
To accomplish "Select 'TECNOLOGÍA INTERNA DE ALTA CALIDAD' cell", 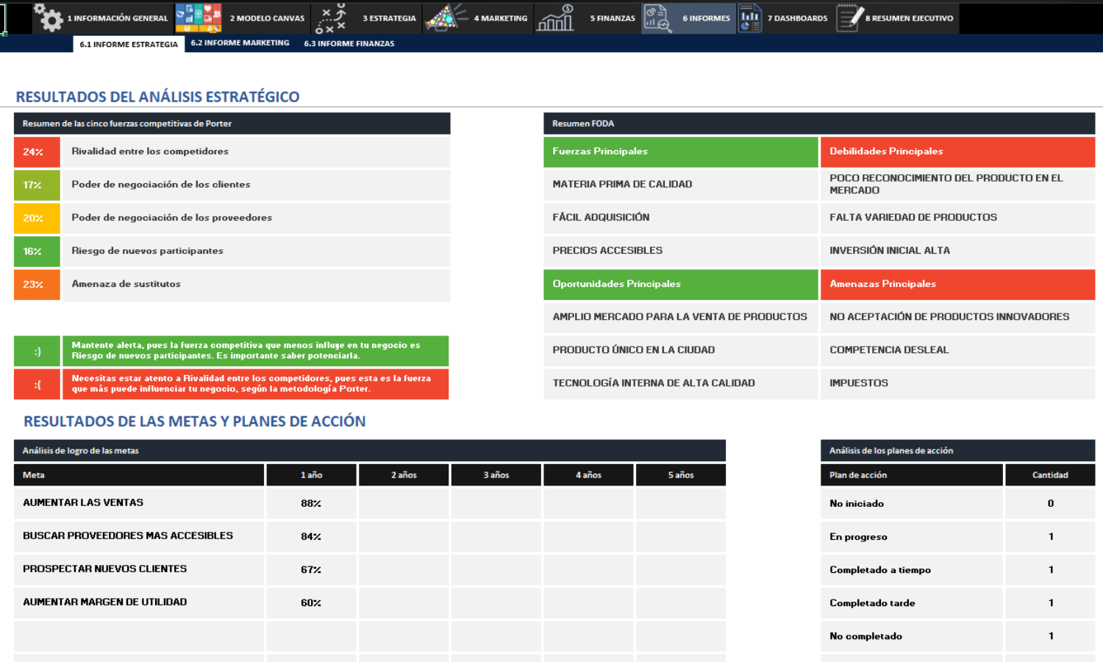I will coord(681,384).
